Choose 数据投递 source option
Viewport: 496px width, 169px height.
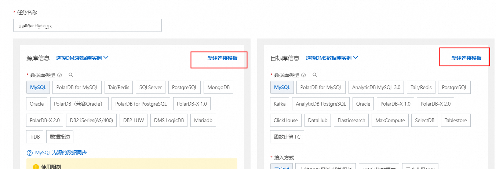pos(60,137)
